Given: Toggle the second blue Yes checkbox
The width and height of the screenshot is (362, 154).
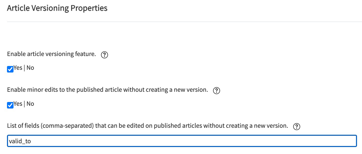Looking at the screenshot, I should point(10,105).
